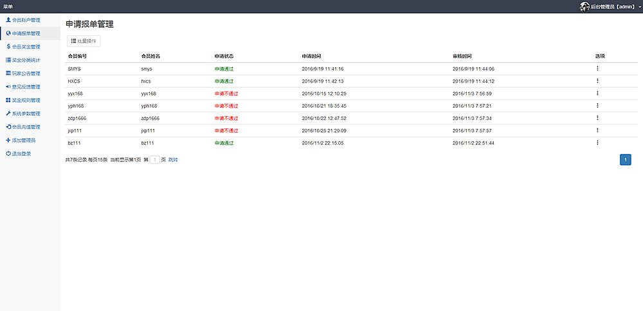Click review time 2016/11/2 22:51:44
Viewport: 643px width, 311px height.
(x=474, y=143)
